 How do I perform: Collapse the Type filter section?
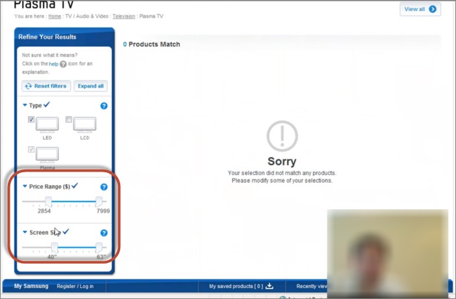click(x=25, y=105)
